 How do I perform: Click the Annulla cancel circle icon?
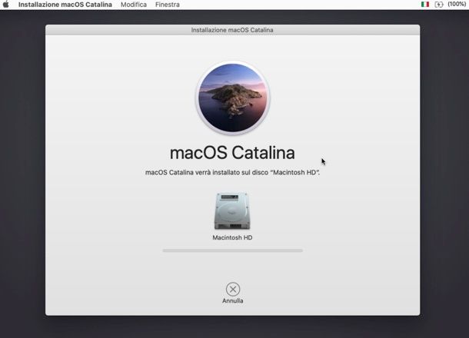(x=233, y=290)
